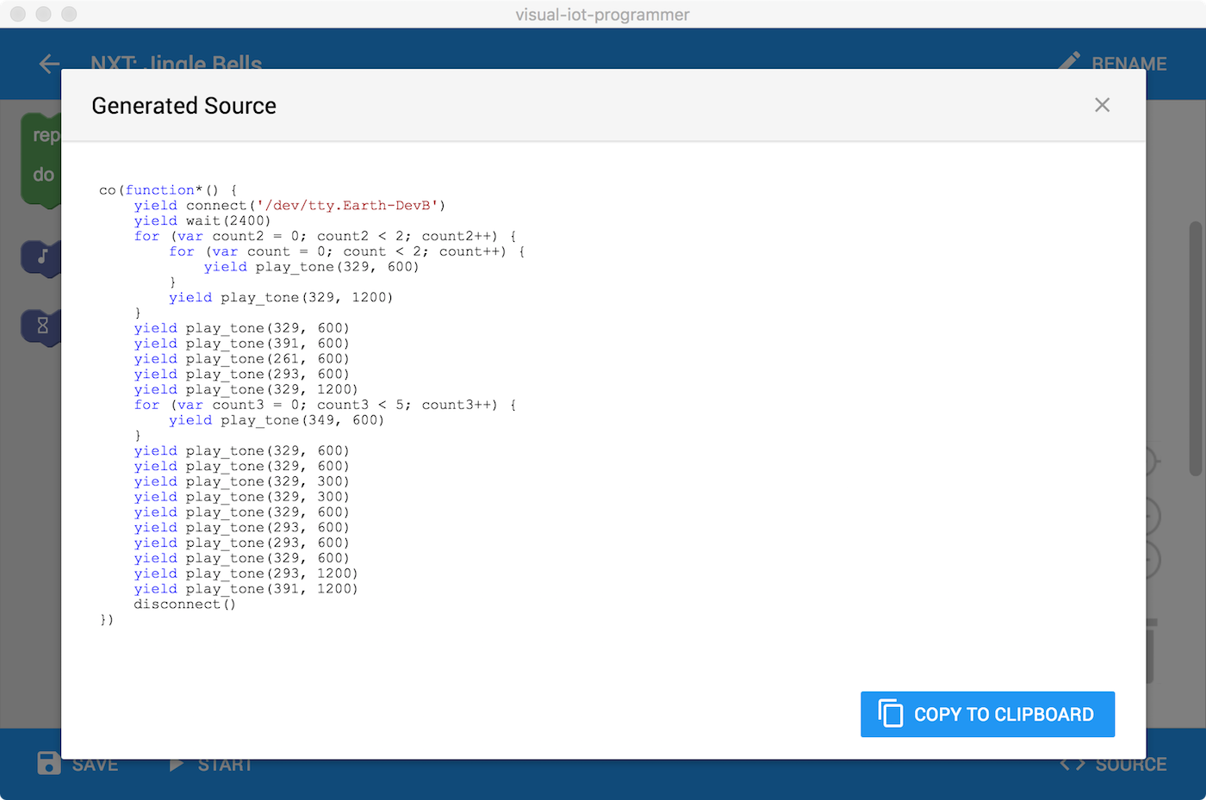
Task: Click the START play triangle icon
Action: pos(177,765)
